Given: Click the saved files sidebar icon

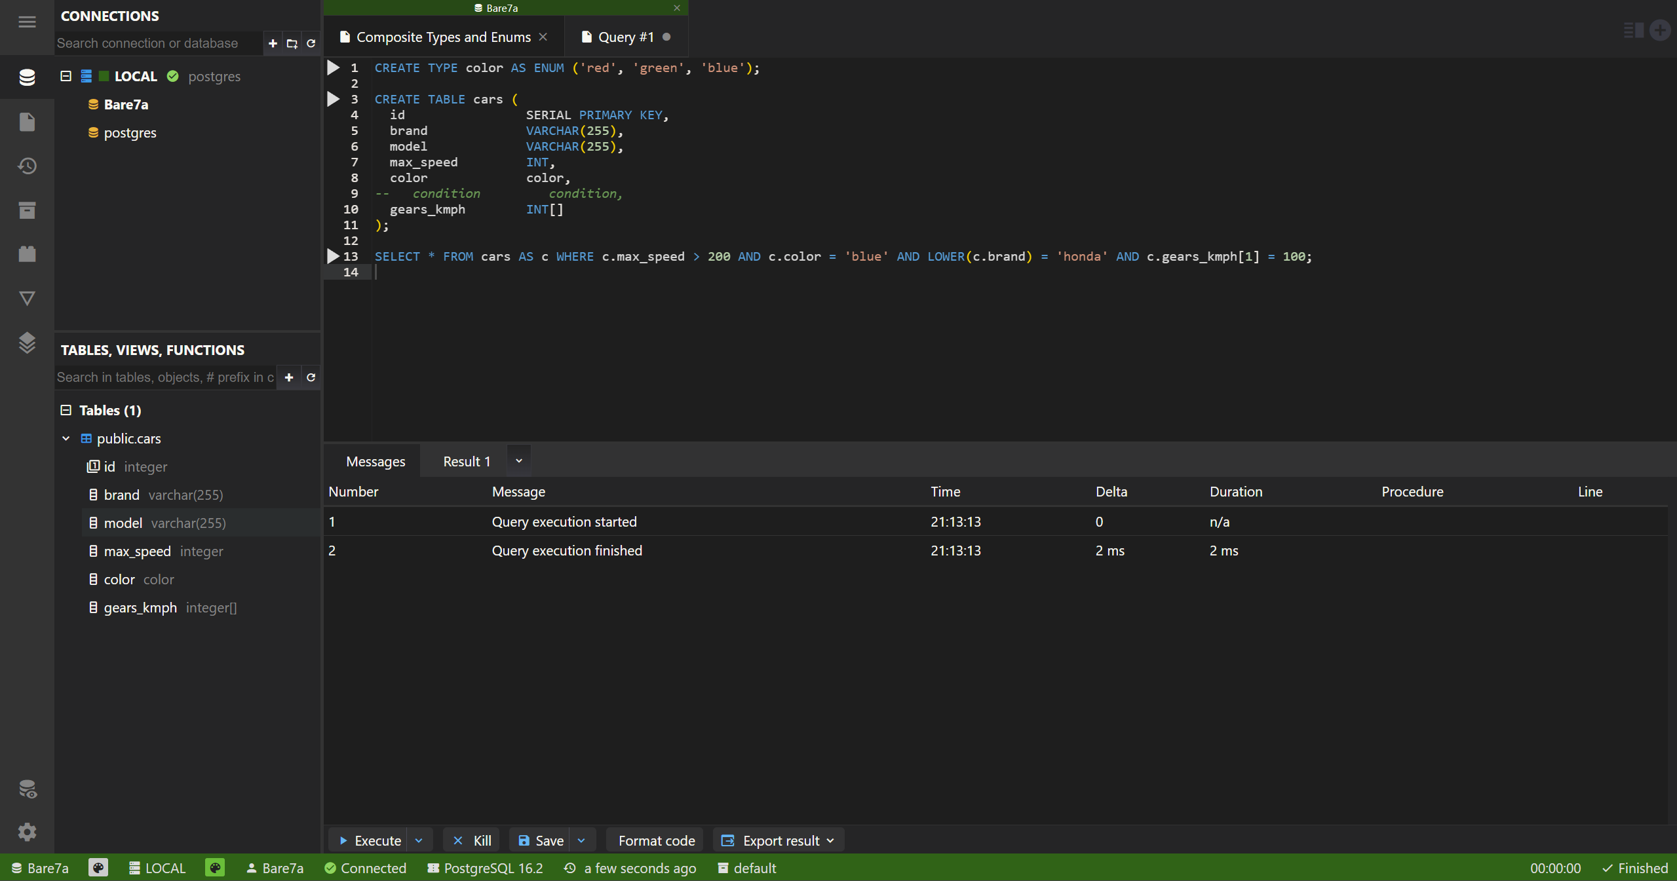Looking at the screenshot, I should (27, 122).
